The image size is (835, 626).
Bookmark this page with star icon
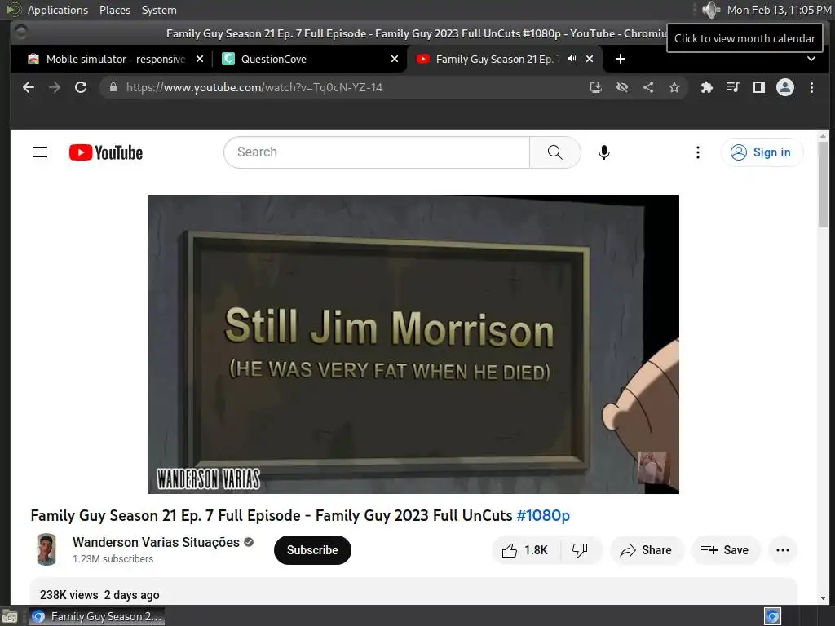coord(674,87)
